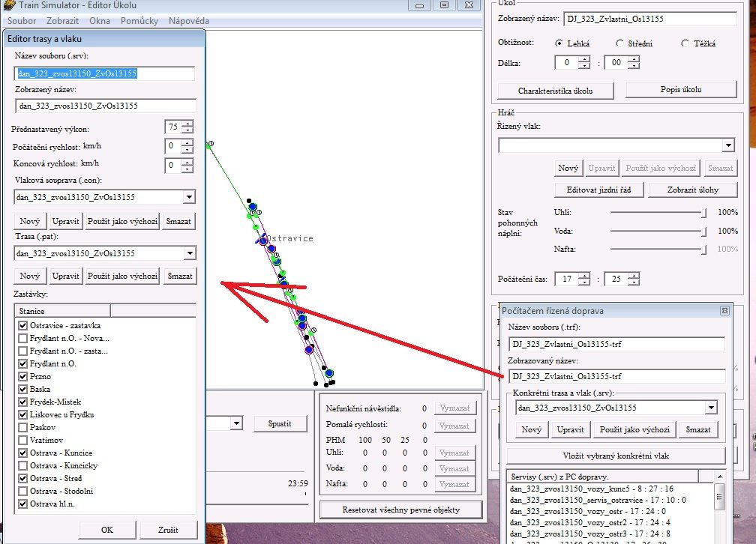
Task: Check the Vratimov station checkbox
Action: pyautogui.click(x=23, y=440)
